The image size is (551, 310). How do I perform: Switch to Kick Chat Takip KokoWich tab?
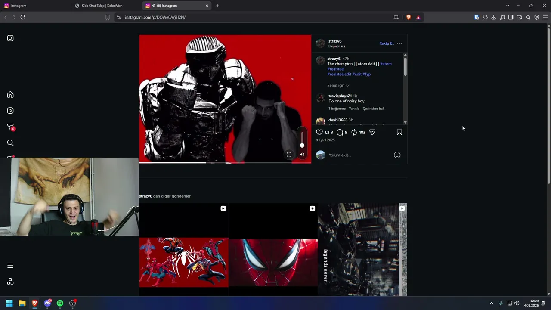click(106, 6)
